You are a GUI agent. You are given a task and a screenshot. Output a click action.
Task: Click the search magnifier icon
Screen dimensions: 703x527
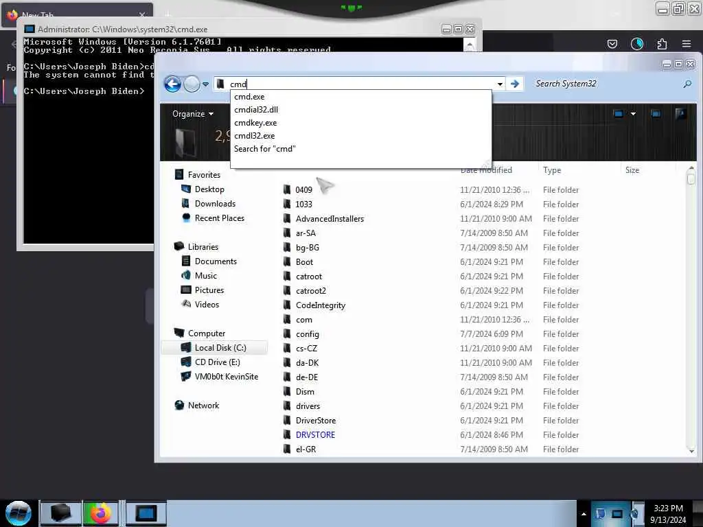tap(687, 84)
